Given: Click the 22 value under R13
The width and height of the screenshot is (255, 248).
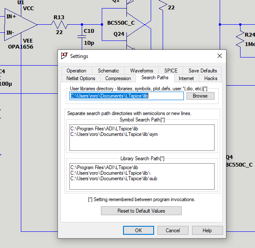Looking at the screenshot, I should (59, 32).
